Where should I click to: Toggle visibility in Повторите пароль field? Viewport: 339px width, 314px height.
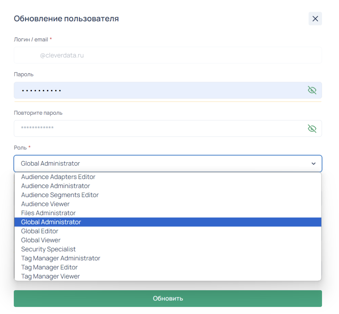[x=312, y=129]
